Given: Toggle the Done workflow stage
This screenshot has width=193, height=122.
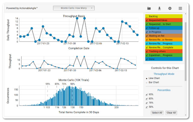Looking at the screenshot, I should point(147,59).
